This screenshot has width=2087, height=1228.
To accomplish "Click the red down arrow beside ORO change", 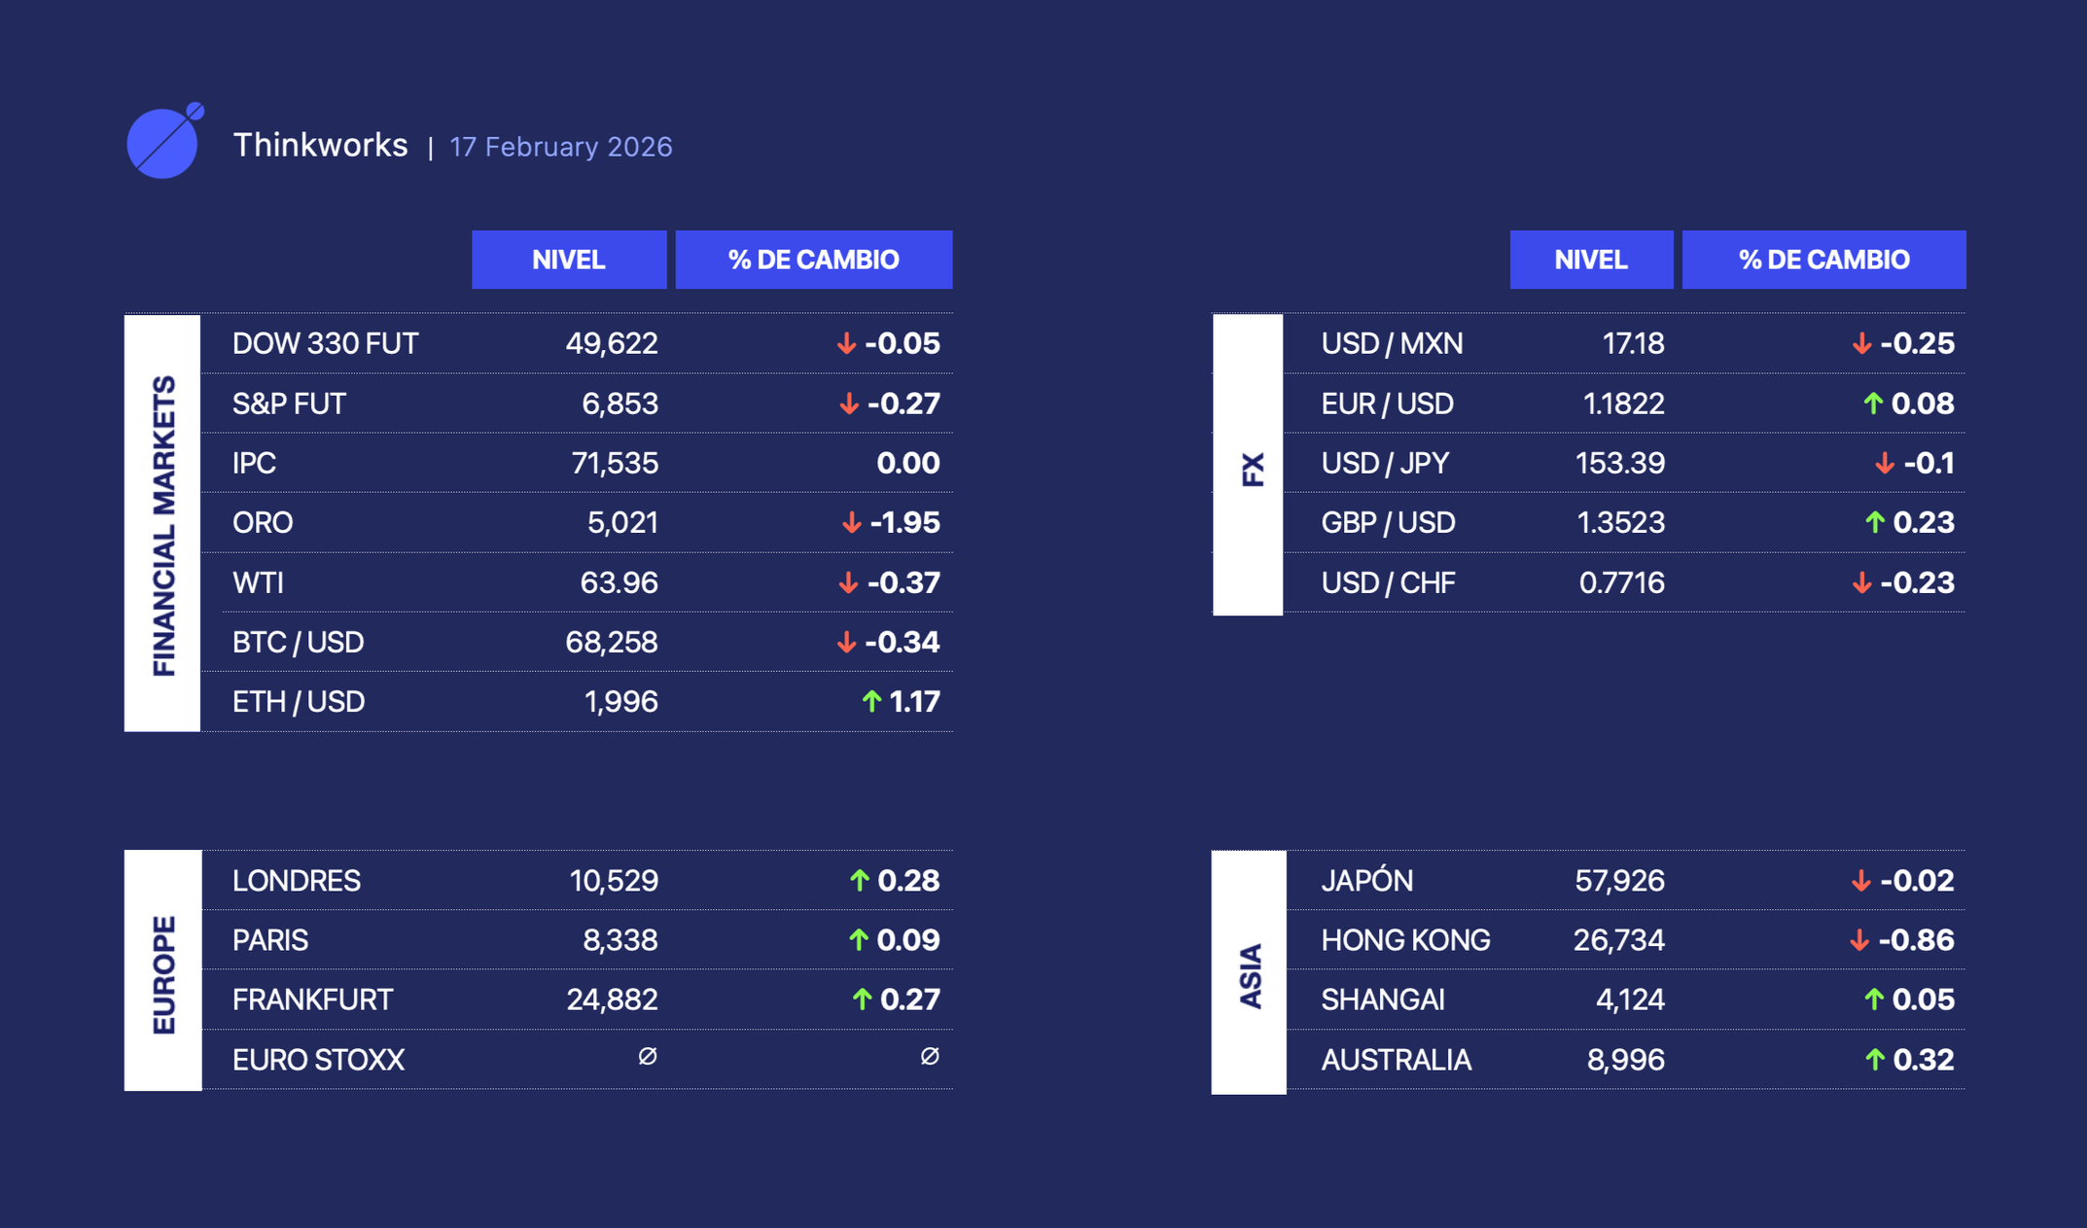I will [x=851, y=523].
